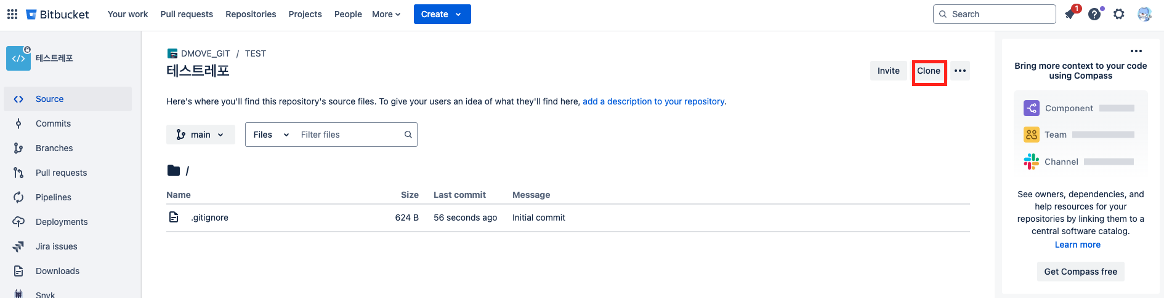The width and height of the screenshot is (1164, 298).
Task: Open the settings gear icon
Action: tap(1119, 14)
